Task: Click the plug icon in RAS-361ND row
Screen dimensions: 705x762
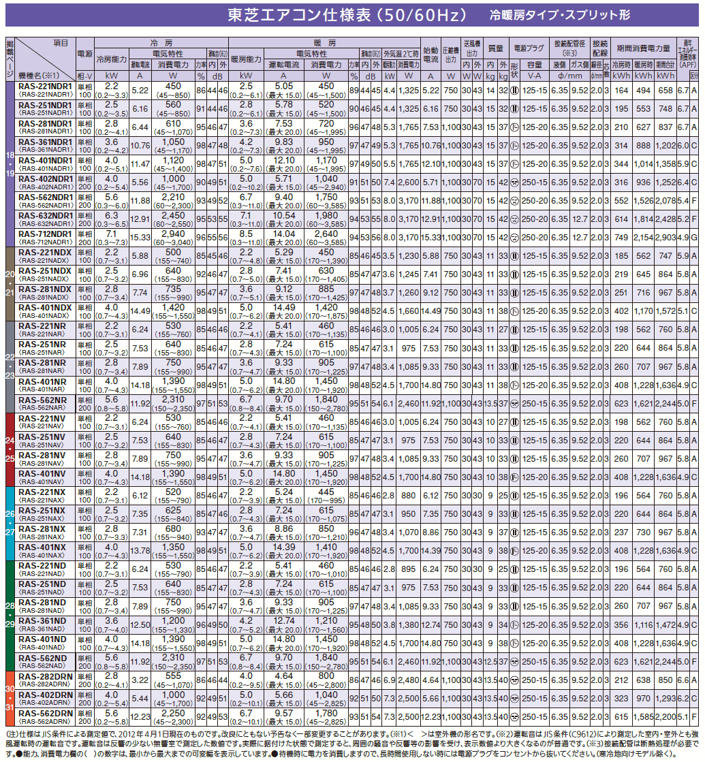Action: pyautogui.click(x=514, y=624)
